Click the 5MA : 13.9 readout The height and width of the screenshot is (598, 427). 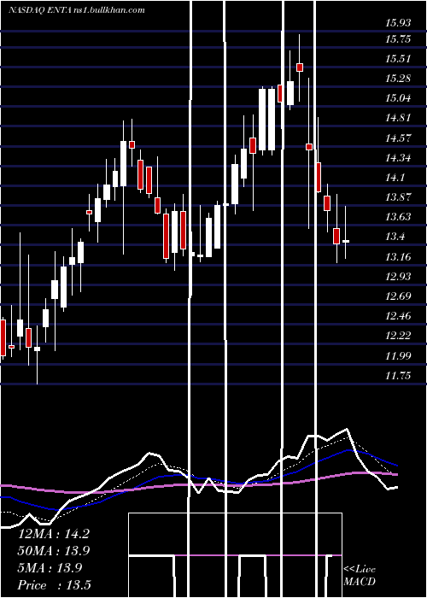point(50,568)
